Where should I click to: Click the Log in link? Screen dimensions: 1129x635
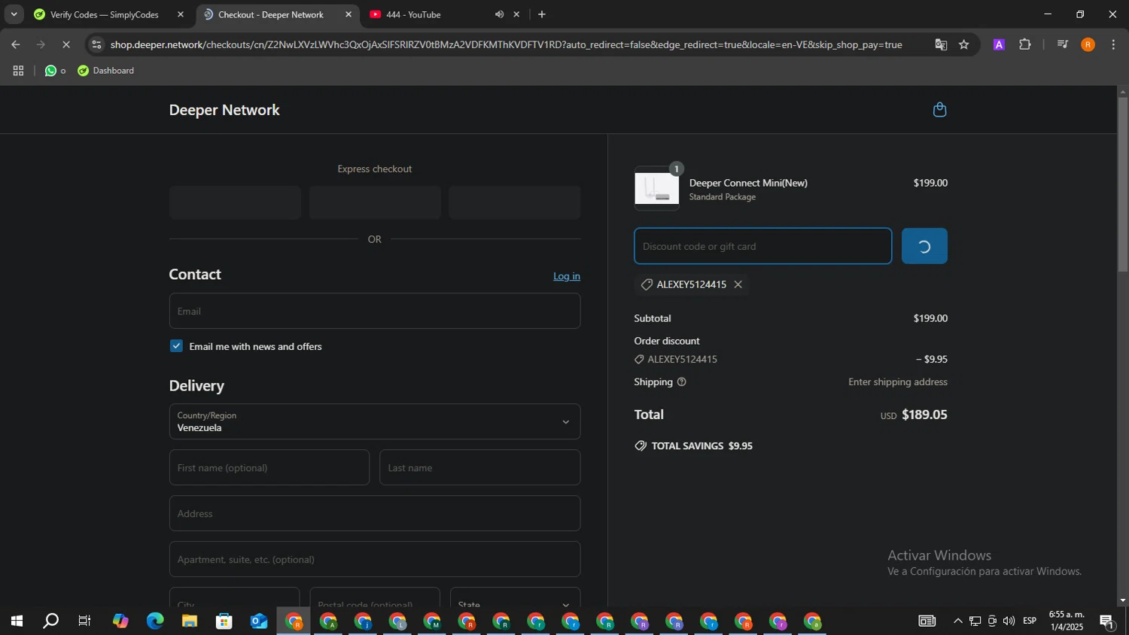tap(567, 276)
